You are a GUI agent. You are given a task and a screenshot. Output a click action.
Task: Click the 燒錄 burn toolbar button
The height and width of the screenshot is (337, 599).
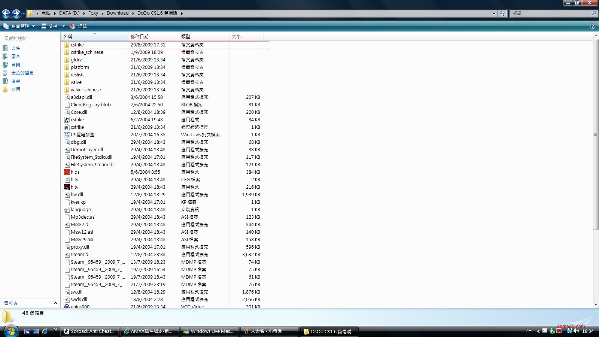(x=79, y=26)
